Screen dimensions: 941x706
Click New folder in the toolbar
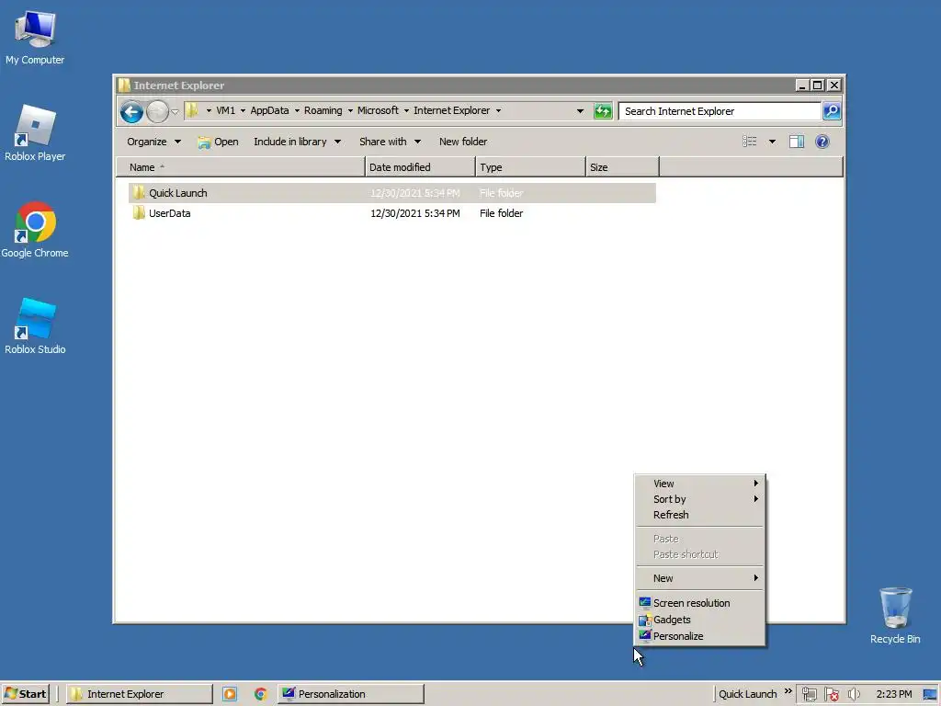click(463, 142)
